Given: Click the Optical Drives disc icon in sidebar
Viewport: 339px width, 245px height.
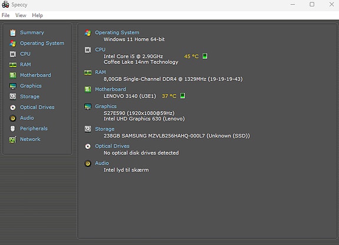Looking at the screenshot, I should coord(13,108).
